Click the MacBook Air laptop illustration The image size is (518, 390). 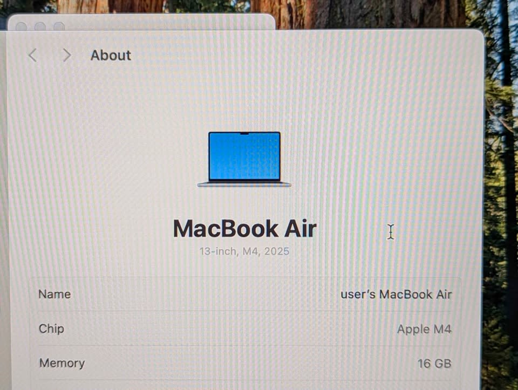click(244, 159)
